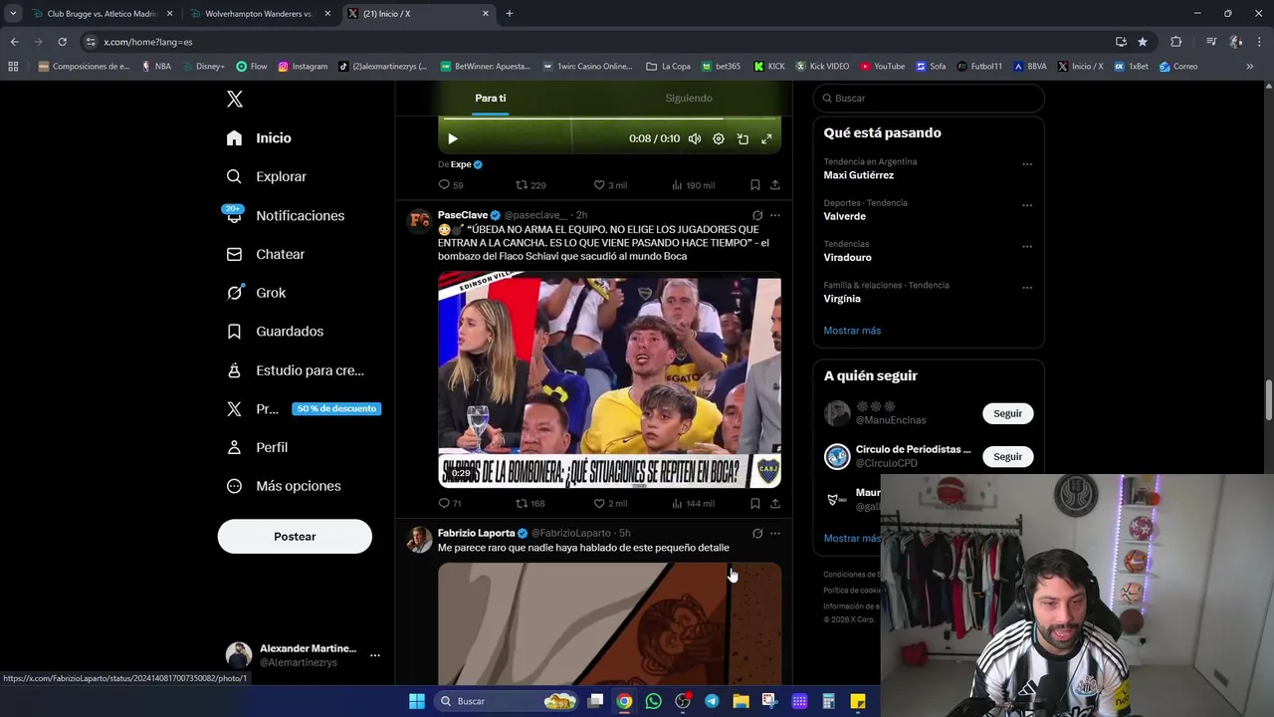Open more options on Fabrizio Laporta post

click(x=775, y=534)
